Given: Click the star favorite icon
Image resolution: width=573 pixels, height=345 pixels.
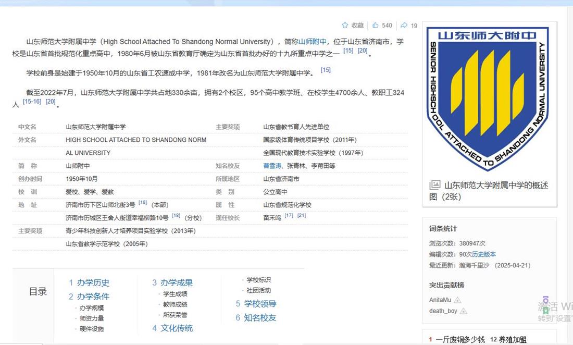Looking at the screenshot, I should 345,25.
